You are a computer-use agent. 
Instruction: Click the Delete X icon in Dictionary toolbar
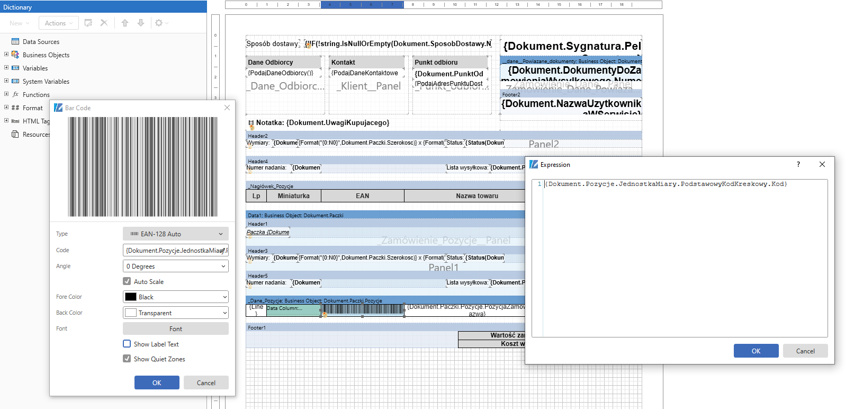[104, 23]
